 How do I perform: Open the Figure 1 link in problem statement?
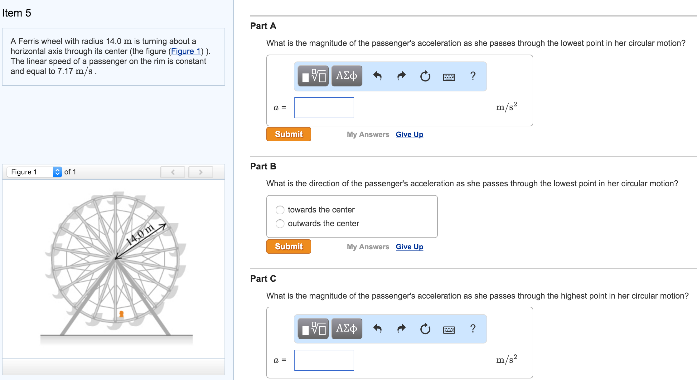[185, 51]
